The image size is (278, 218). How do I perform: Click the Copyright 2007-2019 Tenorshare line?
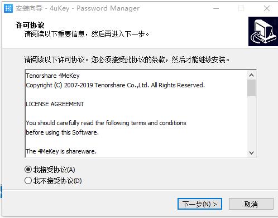(x=115, y=85)
